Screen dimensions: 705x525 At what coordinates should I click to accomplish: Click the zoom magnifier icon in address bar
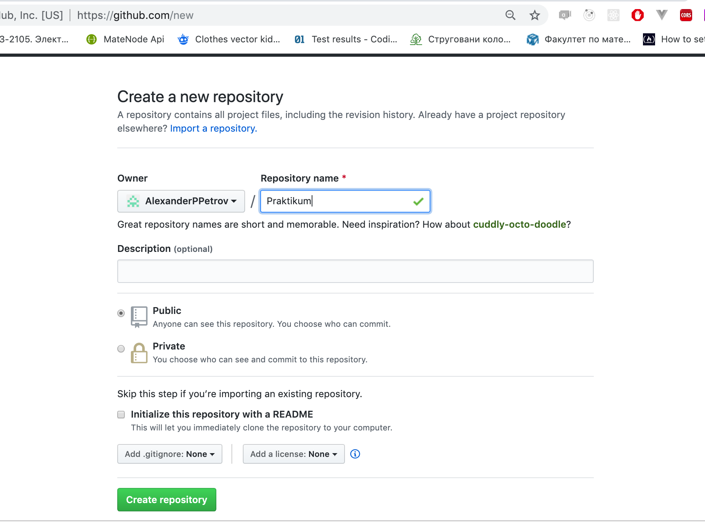pyautogui.click(x=510, y=15)
